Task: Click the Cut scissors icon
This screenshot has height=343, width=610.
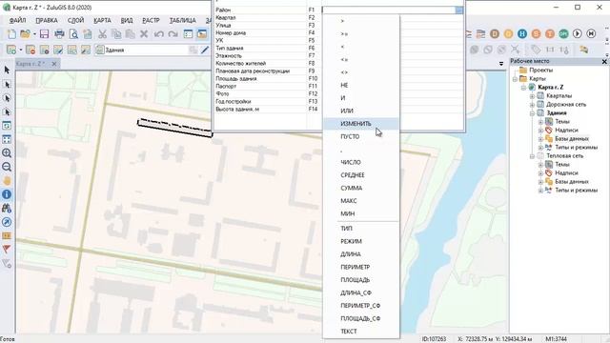Action: point(102,34)
